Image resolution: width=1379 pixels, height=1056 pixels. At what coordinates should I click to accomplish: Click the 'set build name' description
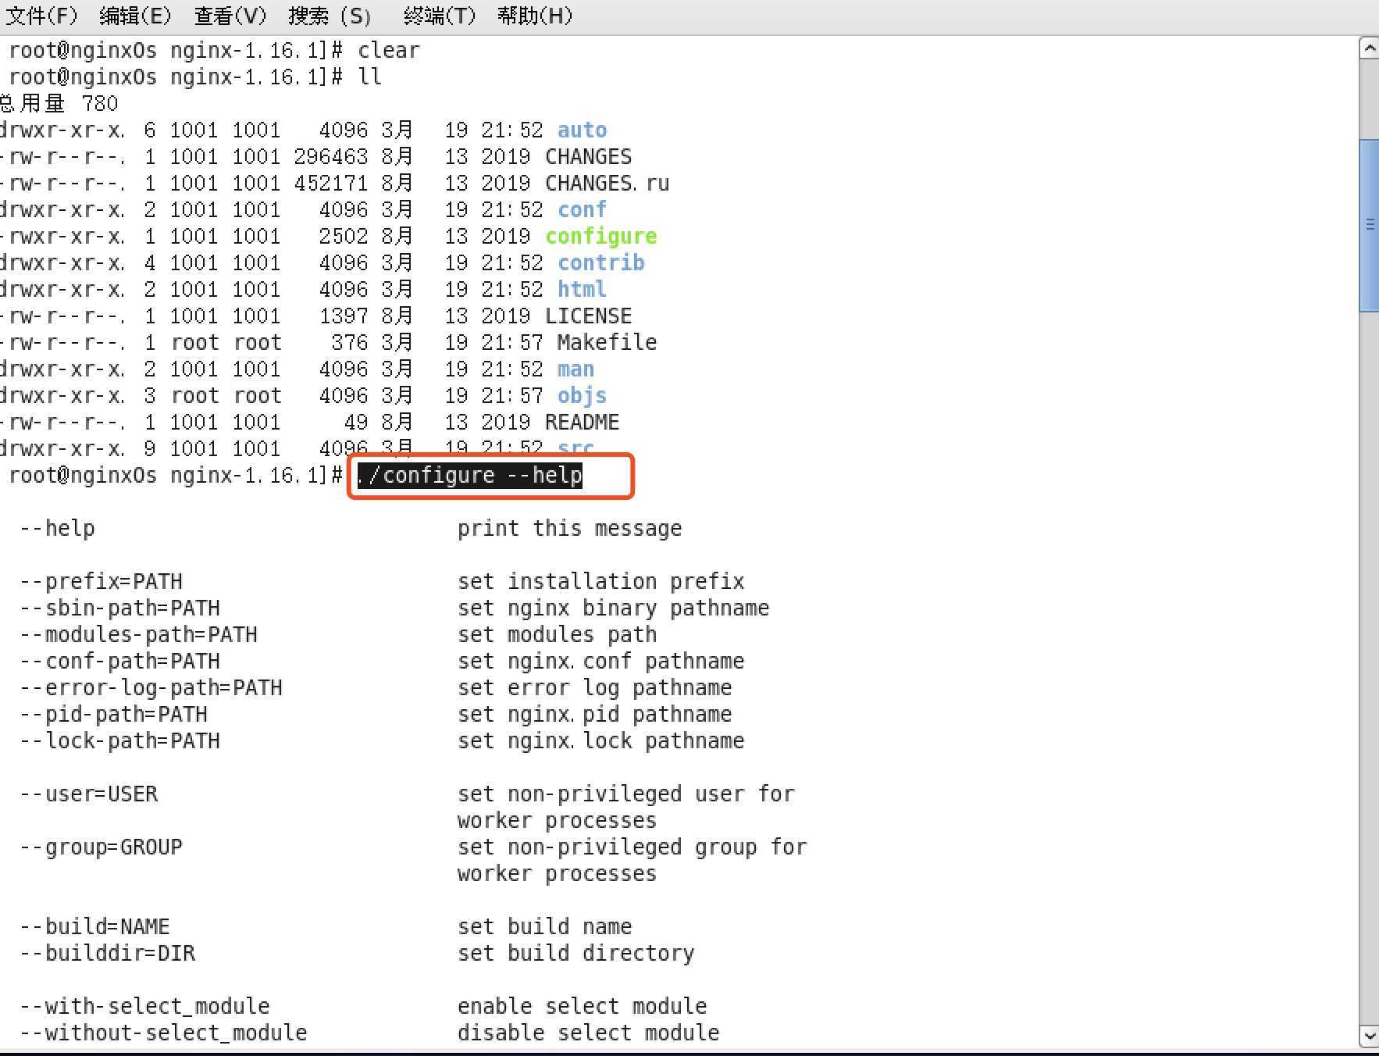tap(545, 927)
